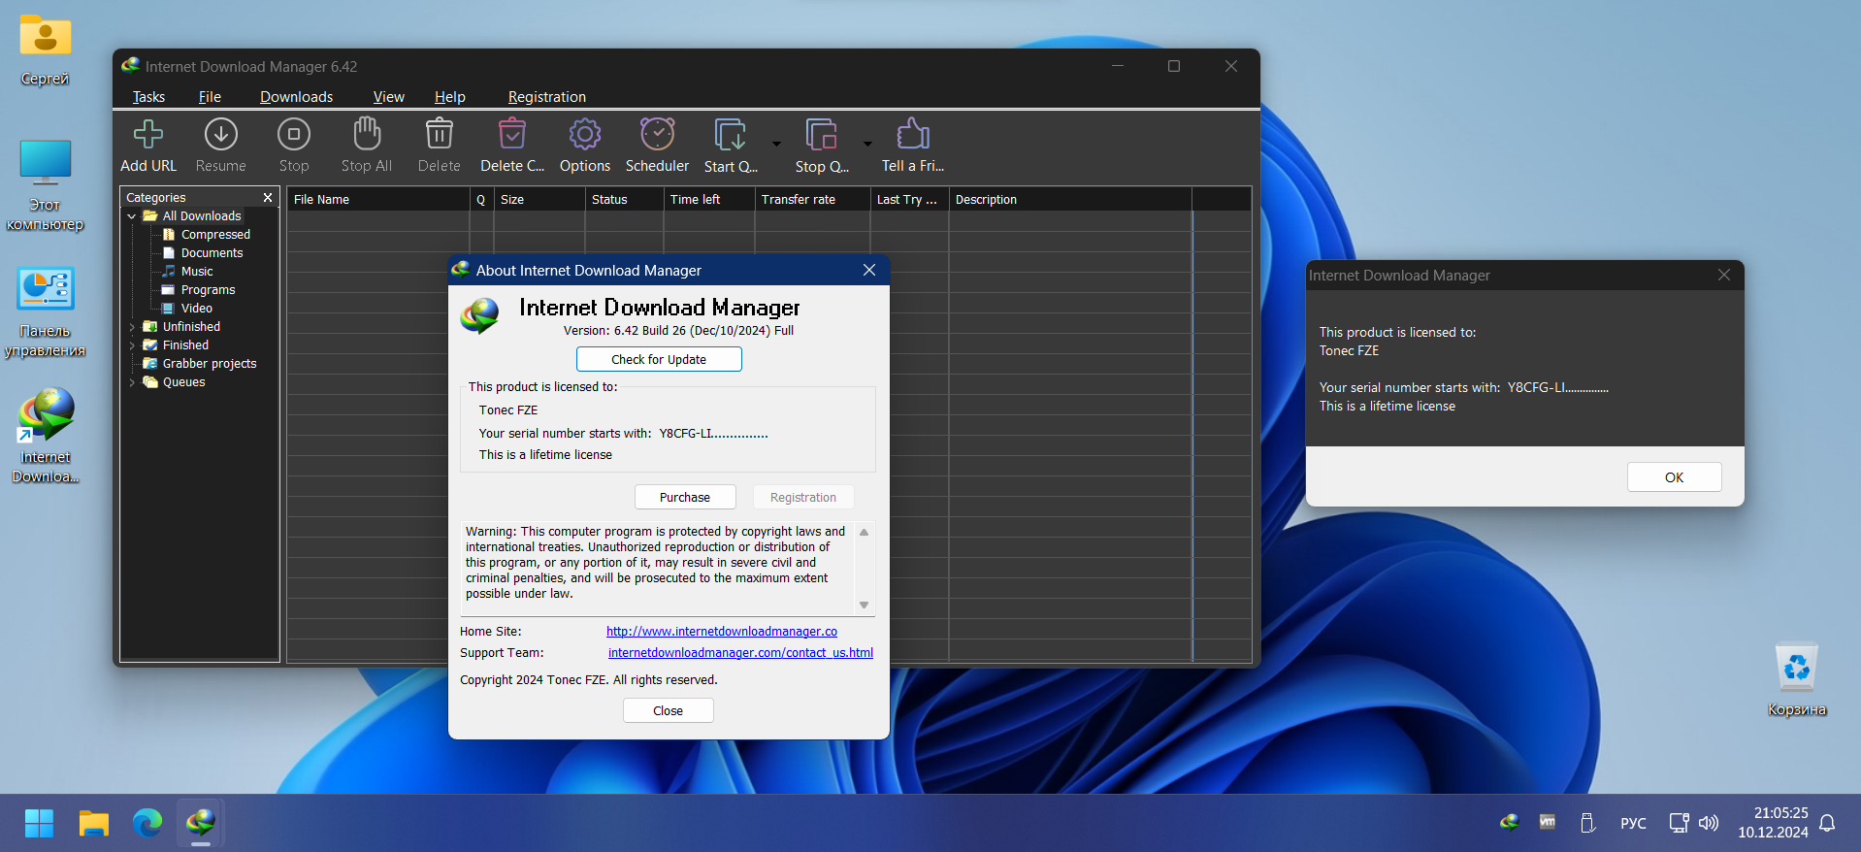Click IDM icon in taskbar
Screen dimensions: 1861x852
pyautogui.click(x=201, y=823)
